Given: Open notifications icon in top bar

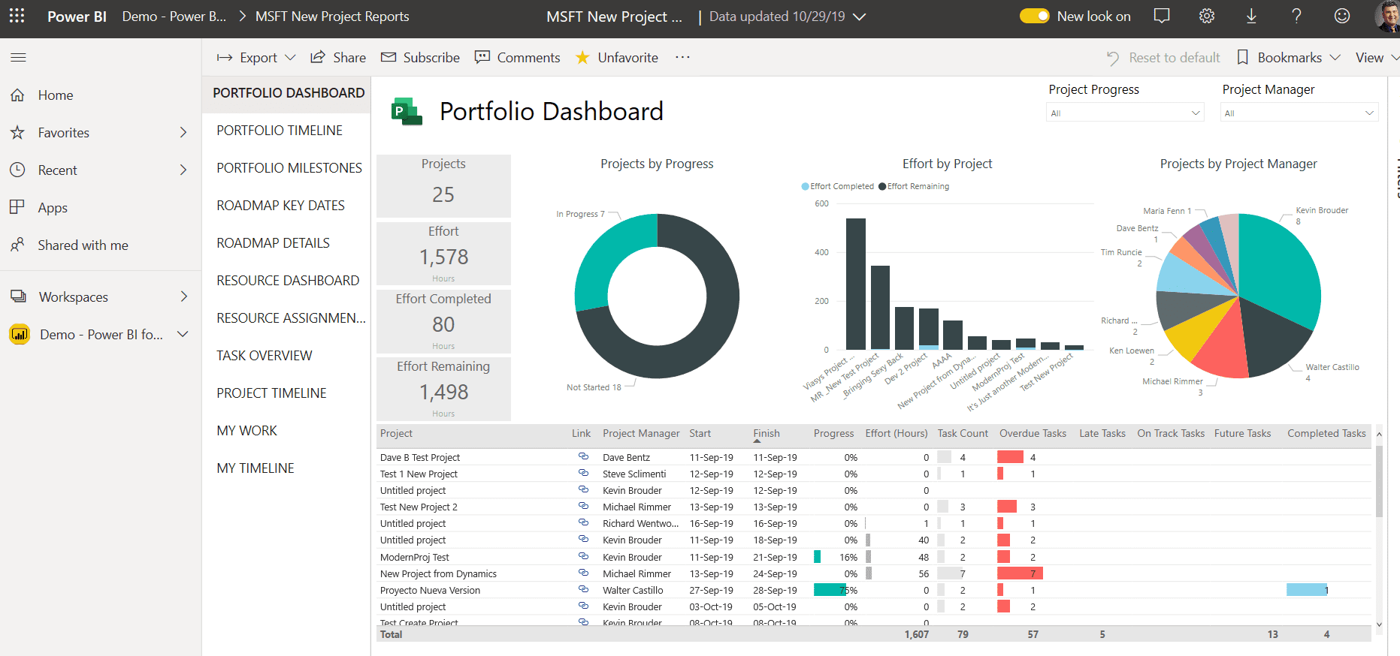Looking at the screenshot, I should coord(1162,16).
